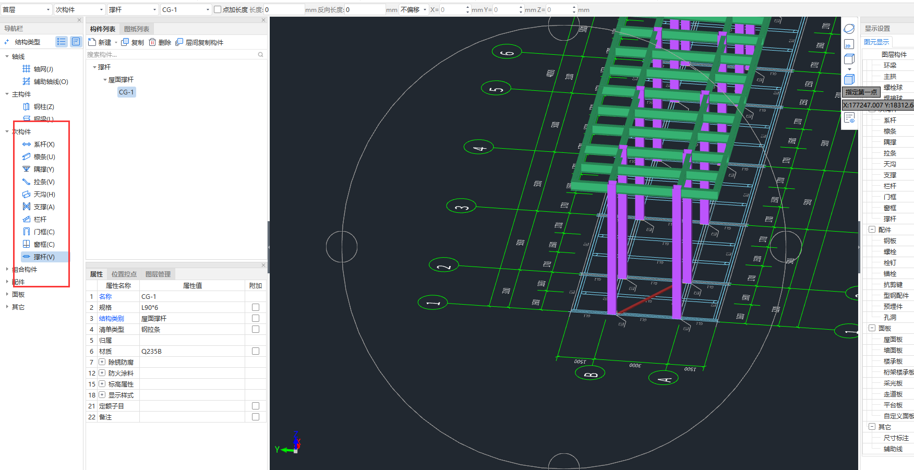Screen dimensions: 914x470
Task: Select the 撑杆(V) strut component
Action: (45, 257)
